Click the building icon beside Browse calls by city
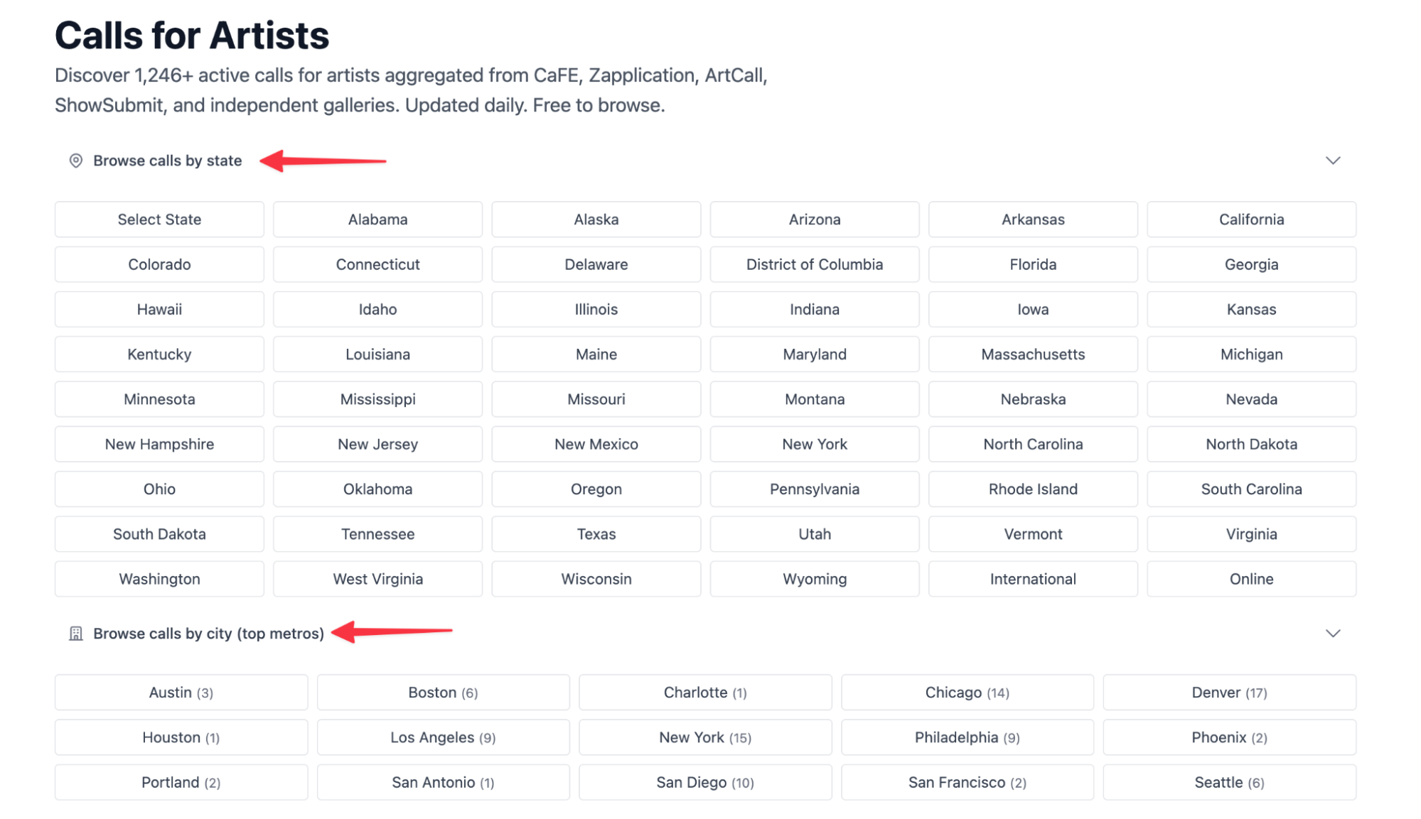This screenshot has height=819, width=1421. point(75,634)
